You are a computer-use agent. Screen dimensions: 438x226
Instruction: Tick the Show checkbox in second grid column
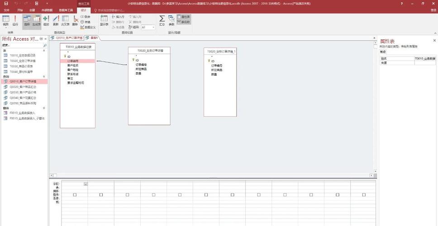(x=101, y=195)
